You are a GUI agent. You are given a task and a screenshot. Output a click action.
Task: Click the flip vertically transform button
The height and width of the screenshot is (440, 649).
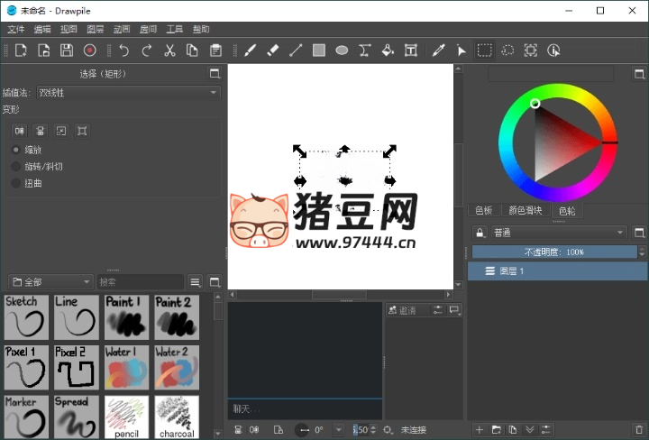point(41,132)
